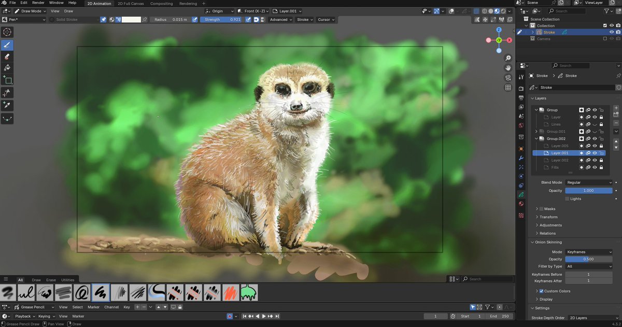This screenshot has width=622, height=327.
Task: Click the End frame field
Action: (499, 316)
